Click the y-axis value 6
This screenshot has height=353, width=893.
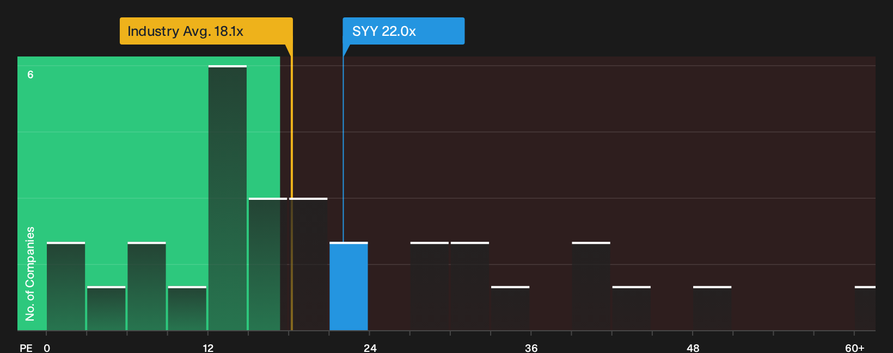[x=30, y=74]
